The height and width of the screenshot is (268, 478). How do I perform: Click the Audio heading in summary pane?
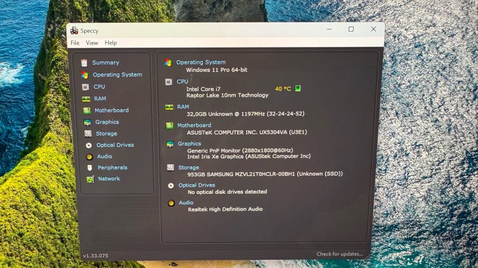point(186,203)
